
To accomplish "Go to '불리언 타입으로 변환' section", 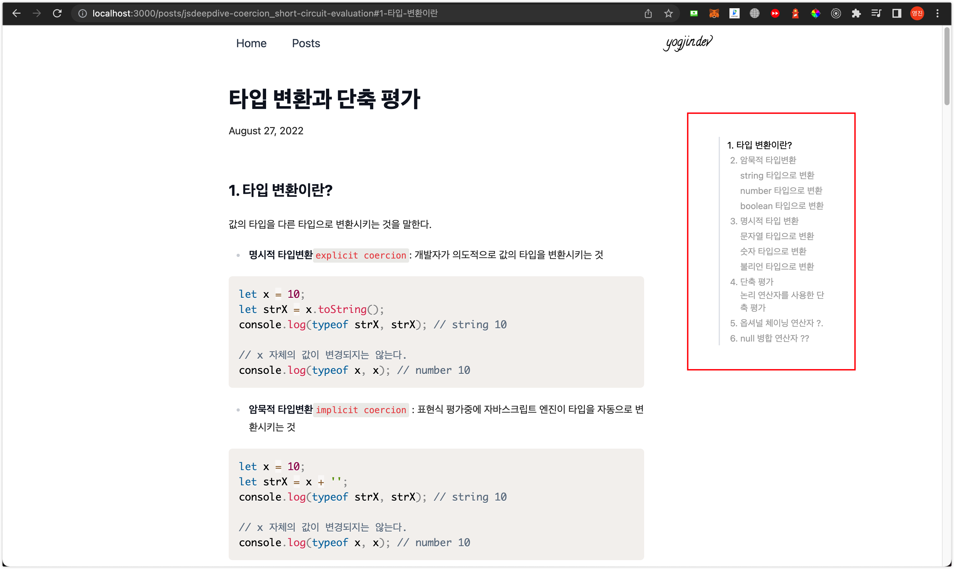I will click(777, 266).
